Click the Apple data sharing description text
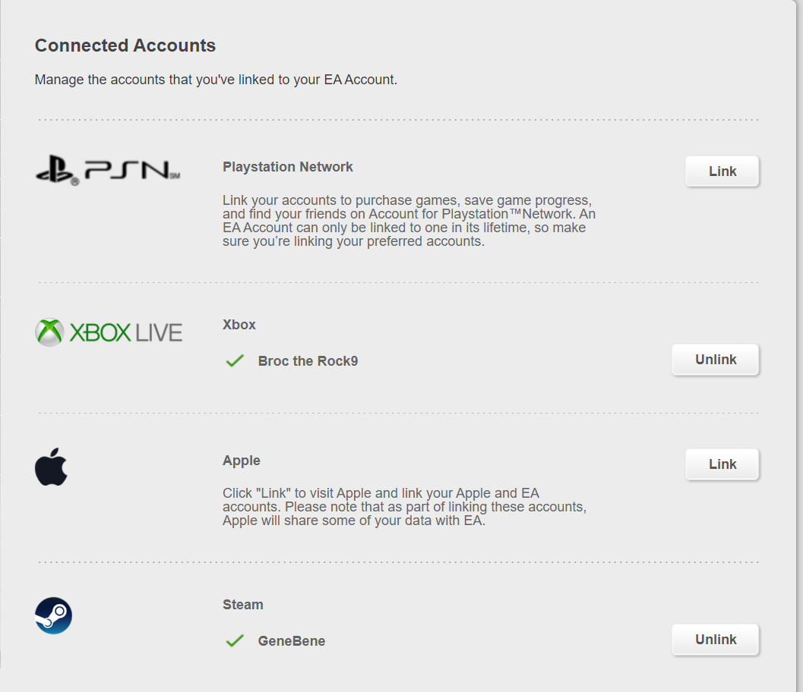This screenshot has height=692, width=803. 404,507
